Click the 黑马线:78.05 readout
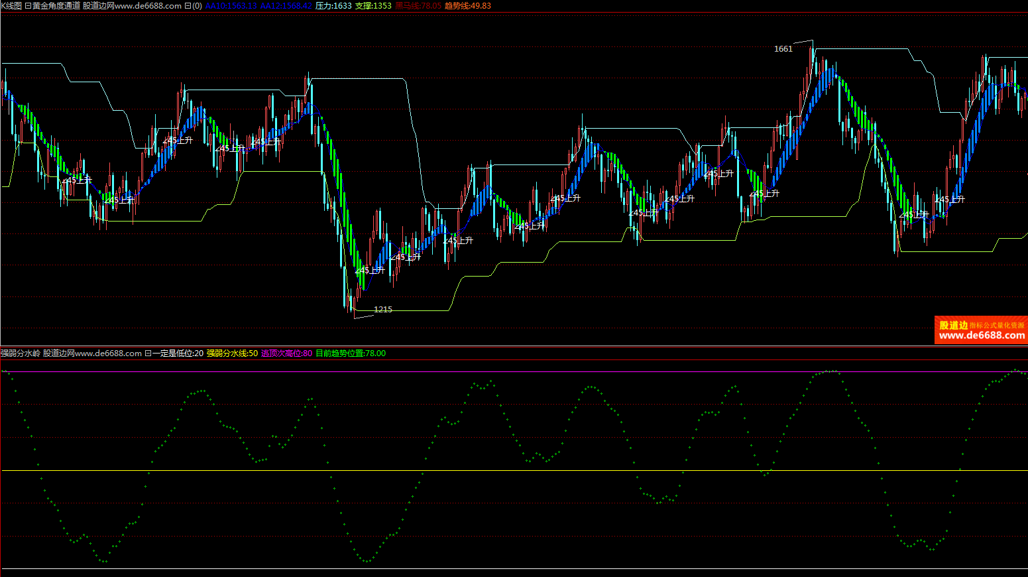The width and height of the screenshot is (1028, 577). click(418, 6)
